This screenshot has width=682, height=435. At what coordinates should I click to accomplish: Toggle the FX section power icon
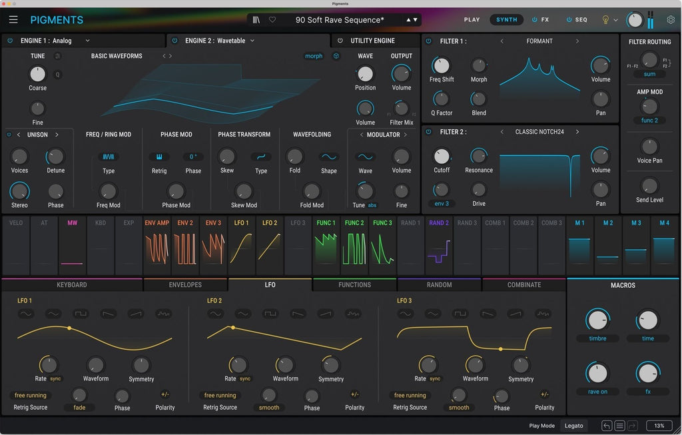click(535, 19)
